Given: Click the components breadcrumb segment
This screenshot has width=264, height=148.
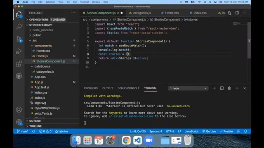Looking at the screenshot, I should pos(99,20).
